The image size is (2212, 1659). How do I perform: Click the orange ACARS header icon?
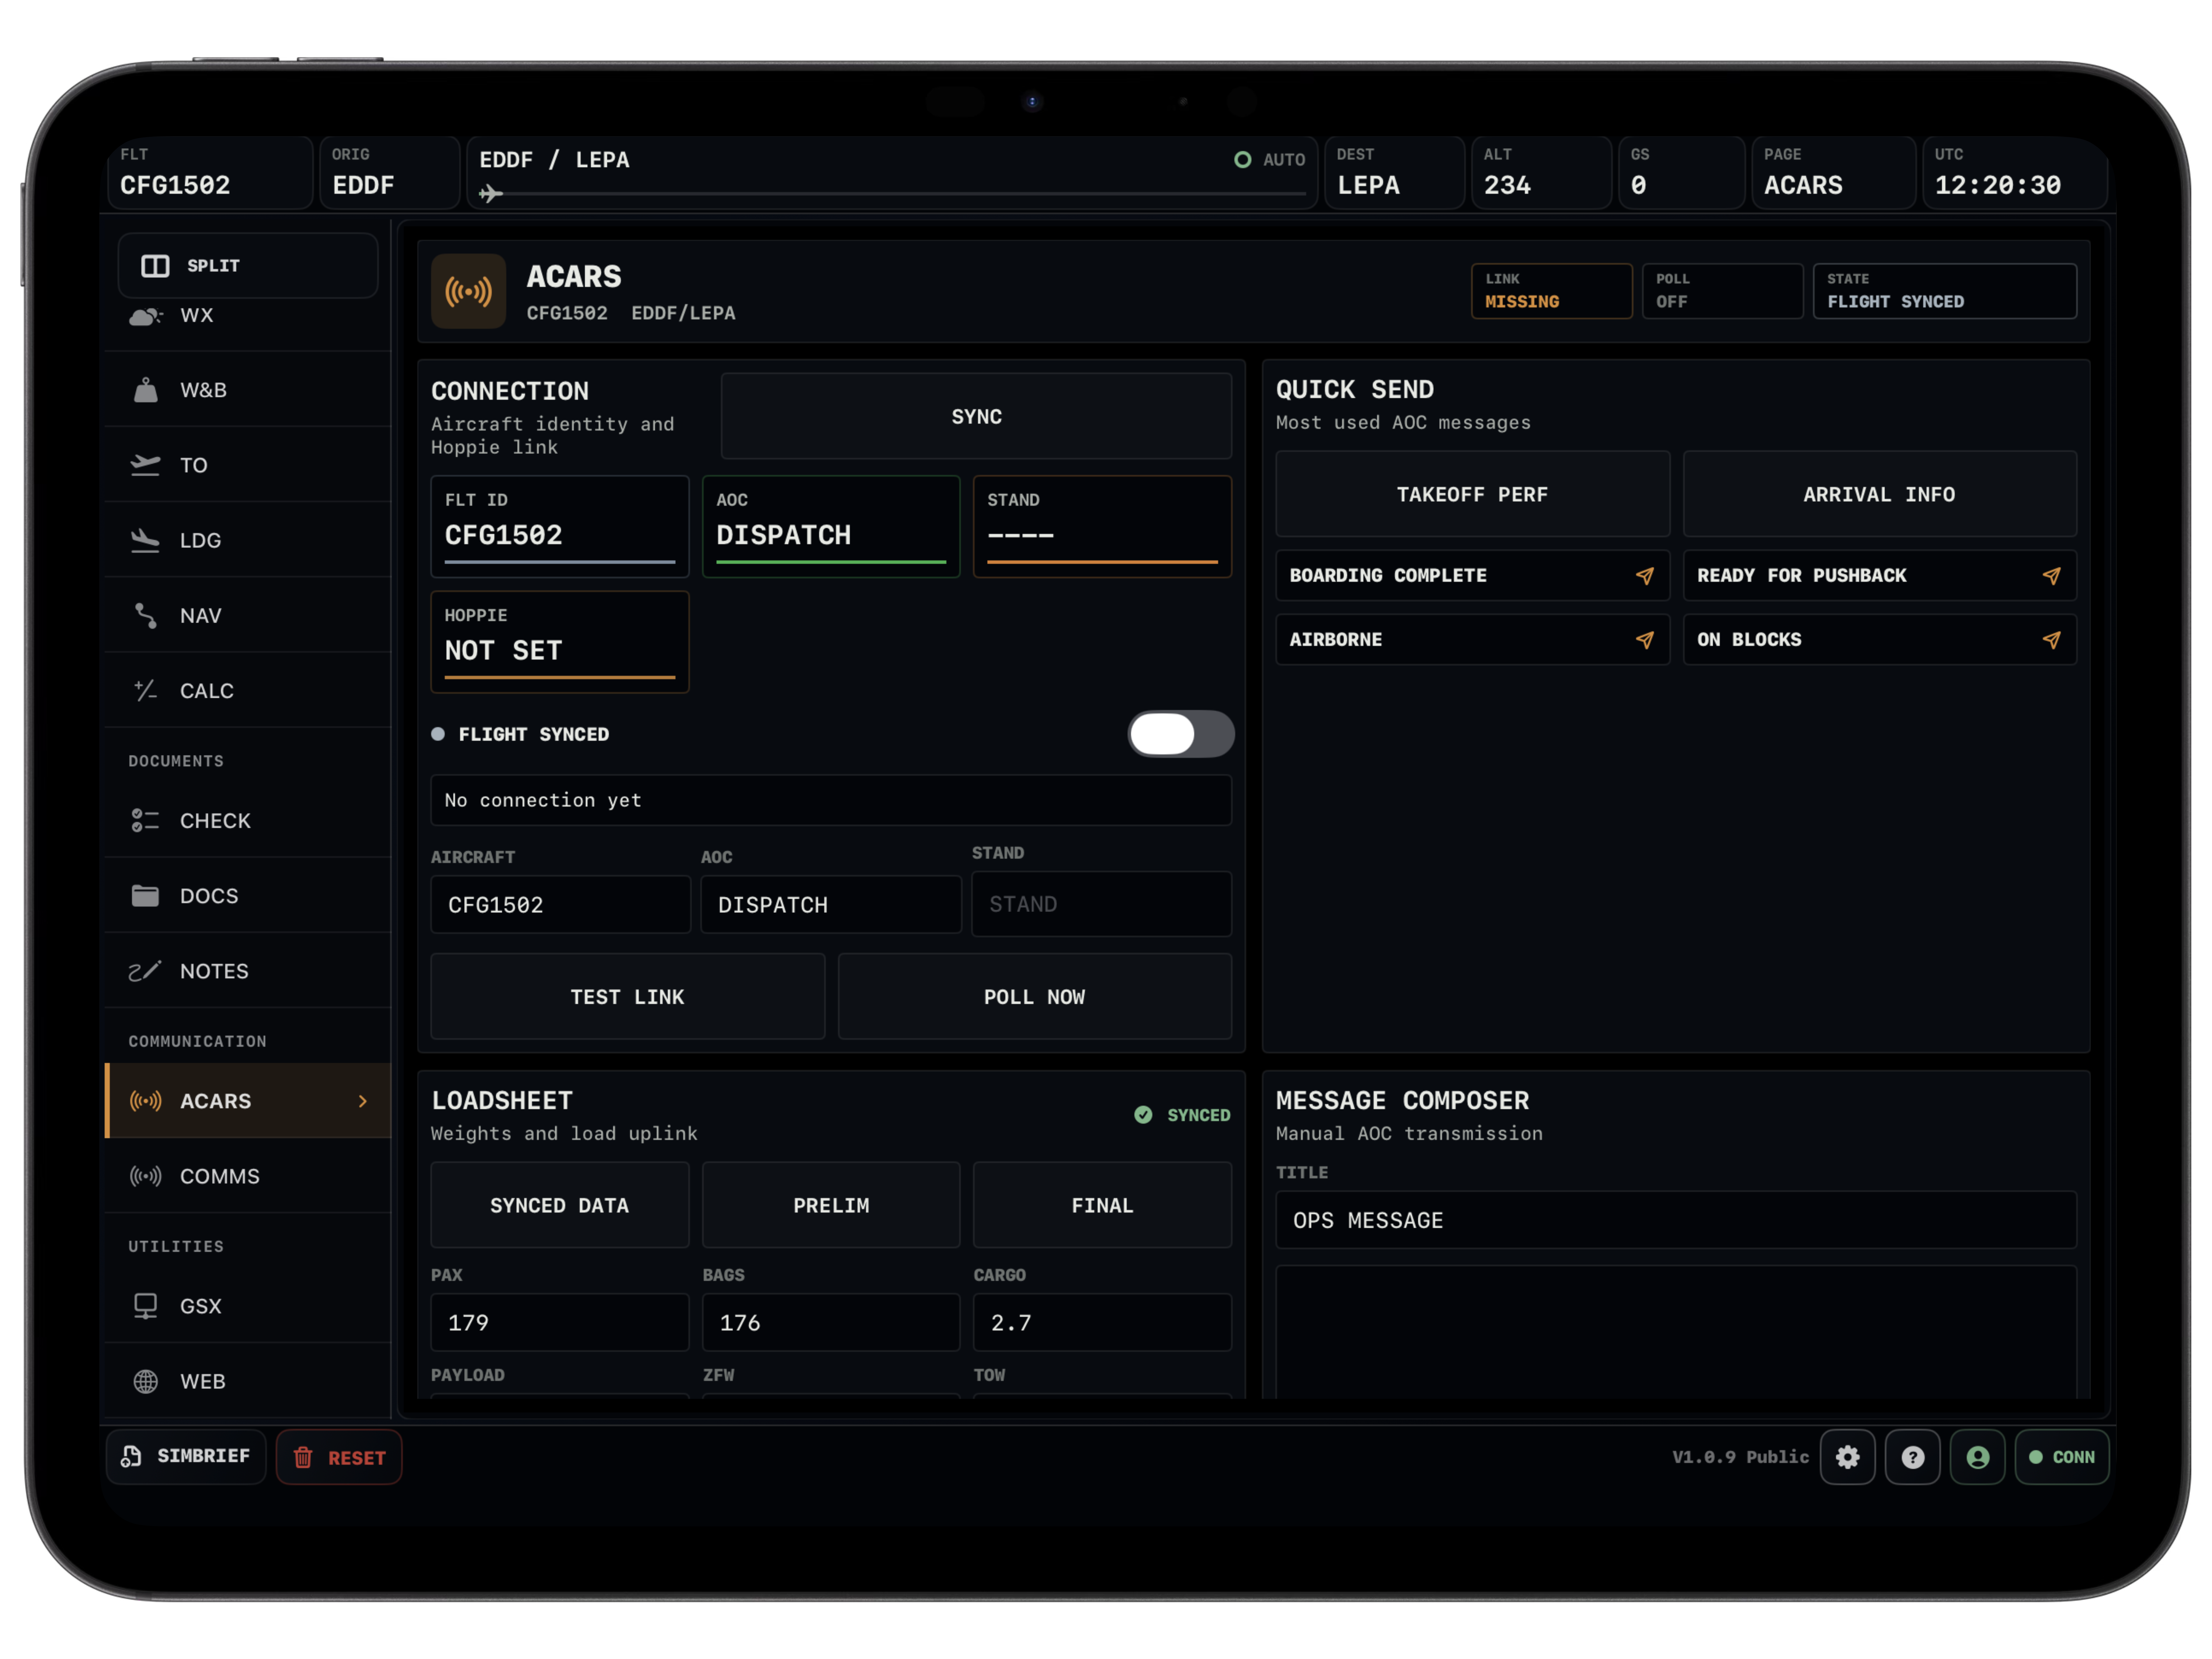468,292
